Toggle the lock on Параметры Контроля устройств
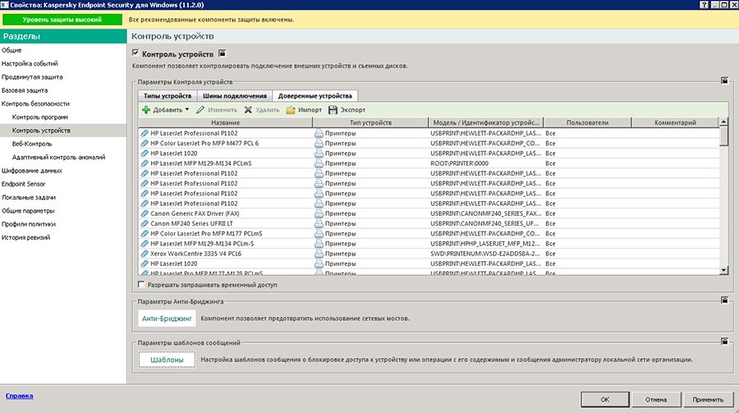The height and width of the screenshot is (413, 739). 724,80
